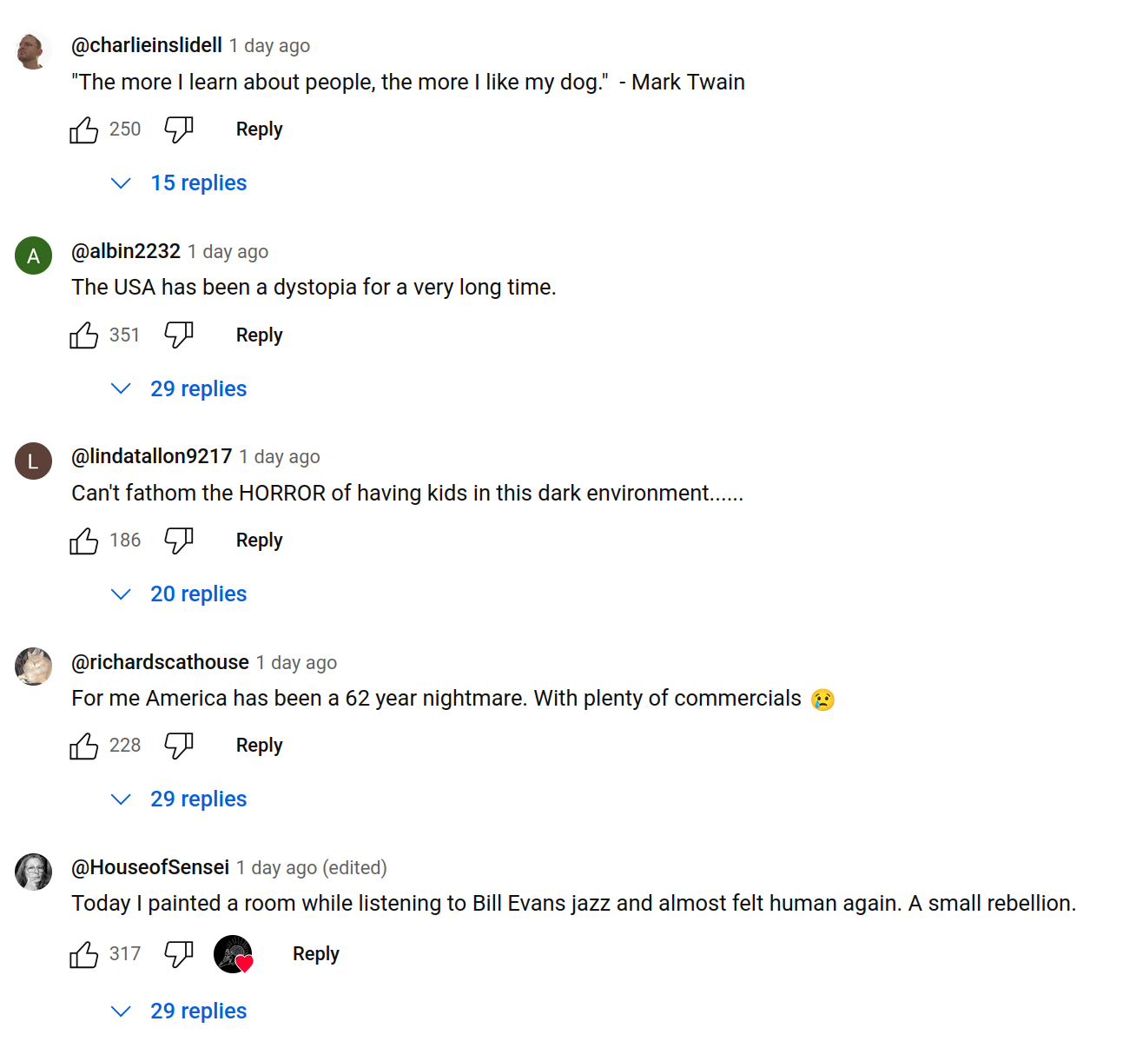Screen dimensions: 1136x1048
Task: Dislike the Mark Twain quote comment
Action: click(x=179, y=129)
